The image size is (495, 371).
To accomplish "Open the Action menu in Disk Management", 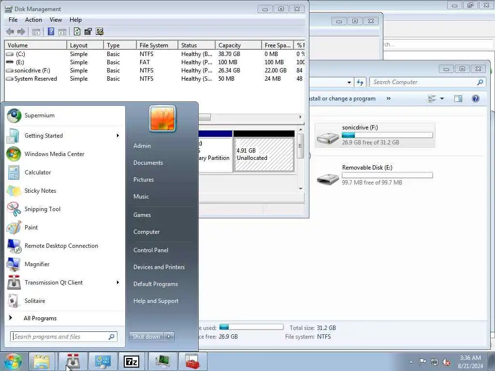I will point(33,20).
